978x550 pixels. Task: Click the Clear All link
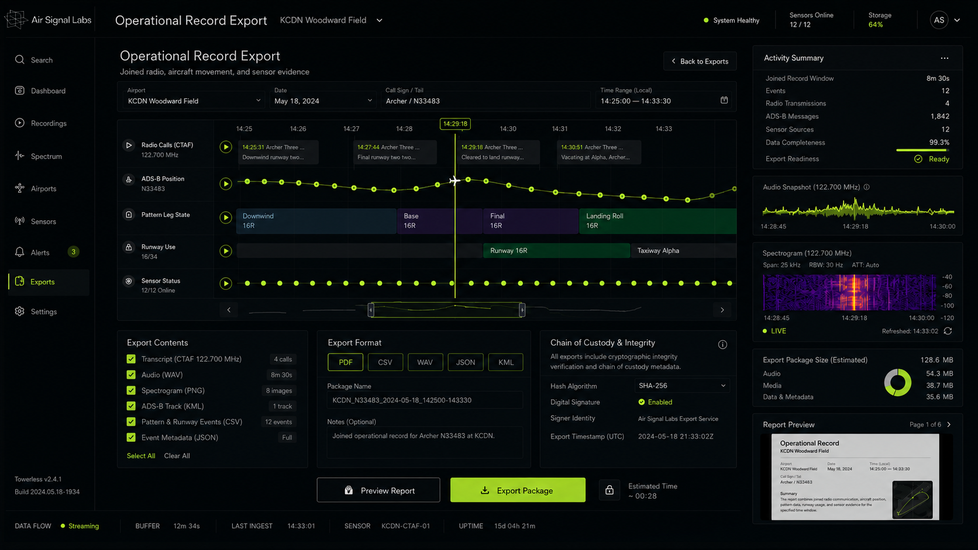pos(177,456)
